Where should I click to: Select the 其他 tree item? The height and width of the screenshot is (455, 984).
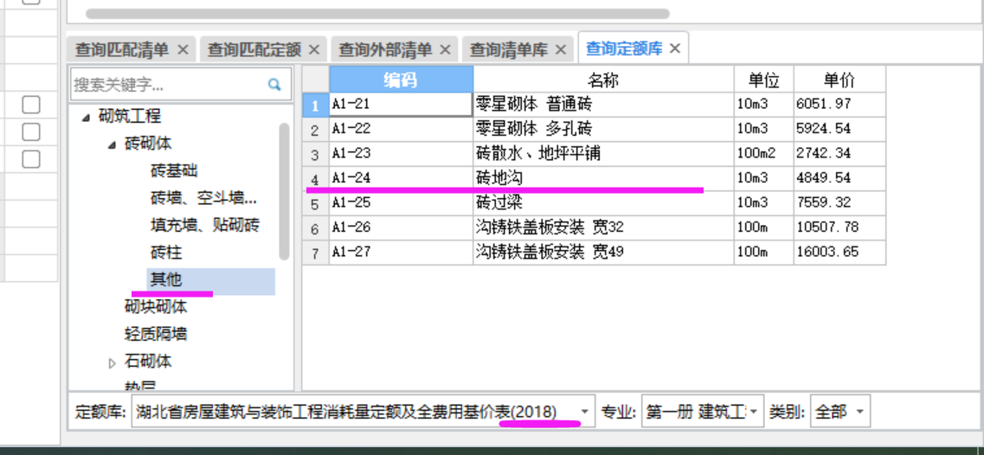pyautogui.click(x=166, y=280)
